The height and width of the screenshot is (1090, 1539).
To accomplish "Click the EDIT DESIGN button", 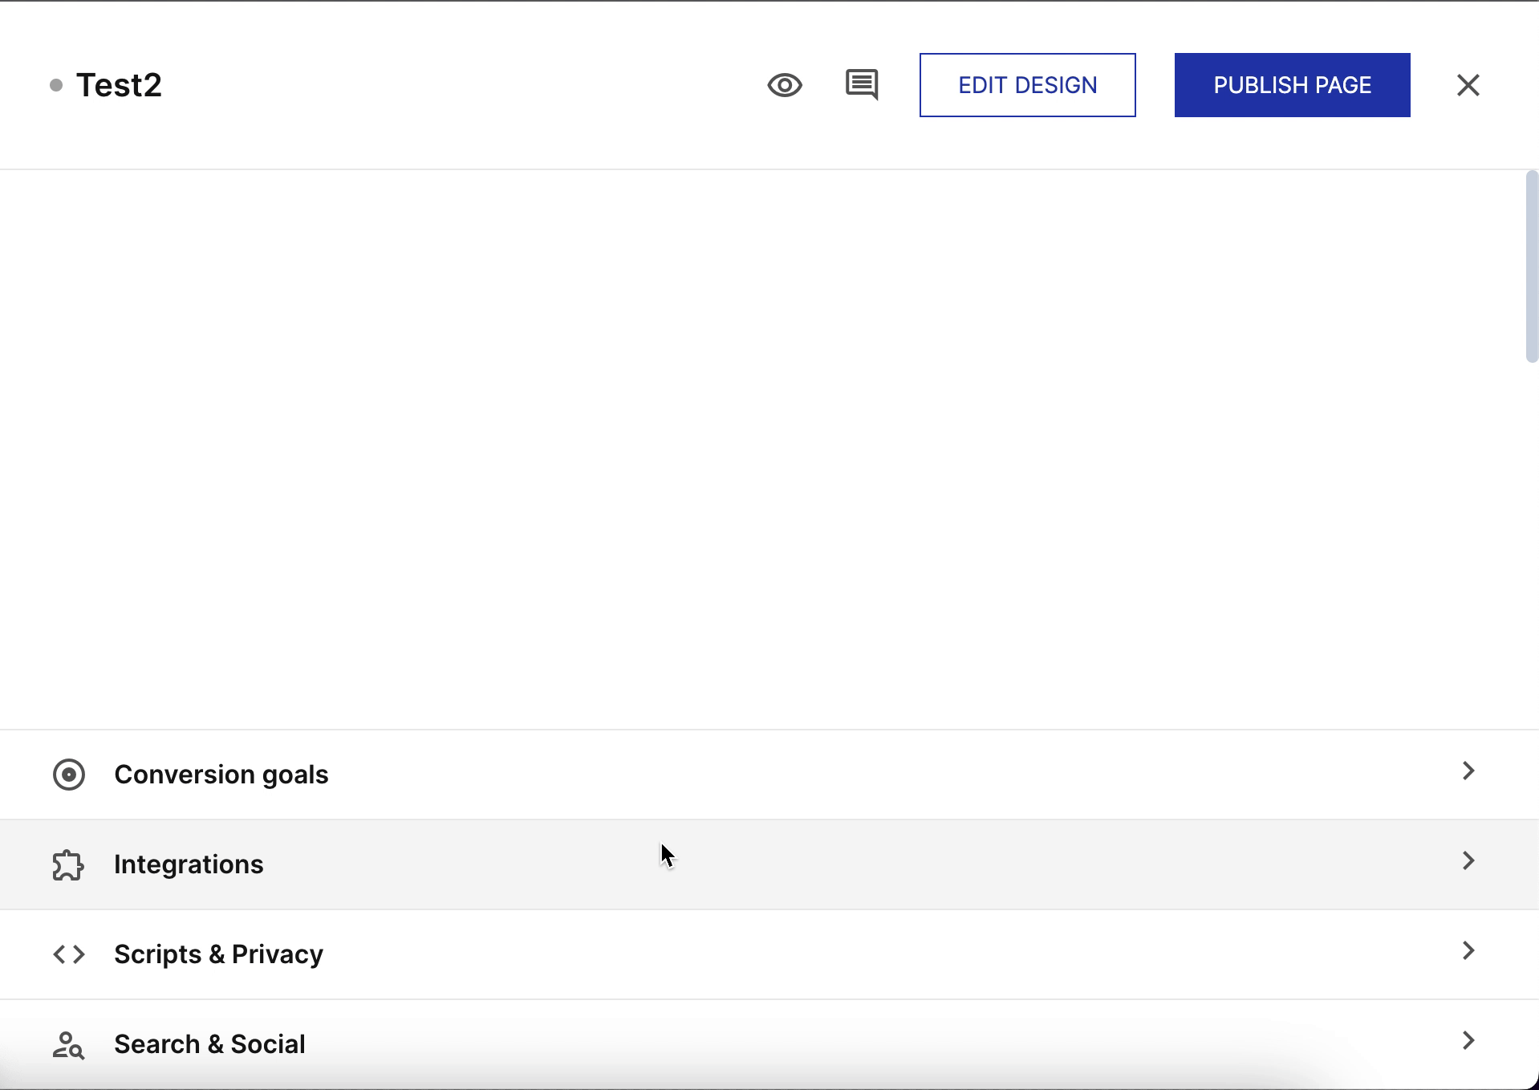I will pos(1027,85).
